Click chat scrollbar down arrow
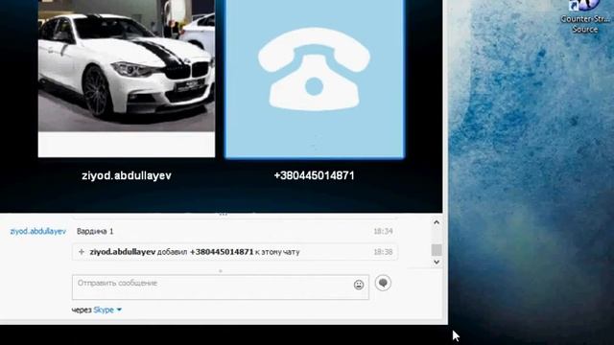 [437, 262]
